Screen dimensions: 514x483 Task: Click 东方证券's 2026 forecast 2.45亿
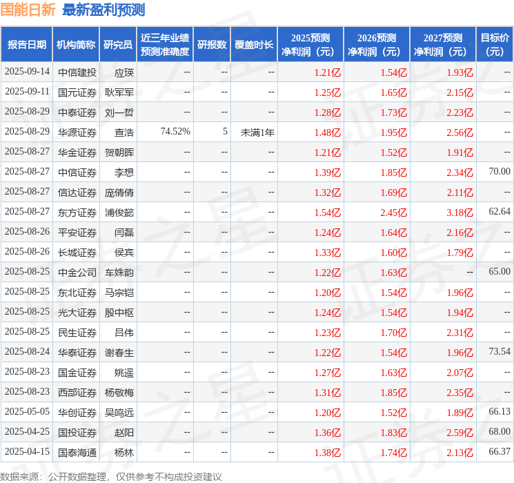394,213
